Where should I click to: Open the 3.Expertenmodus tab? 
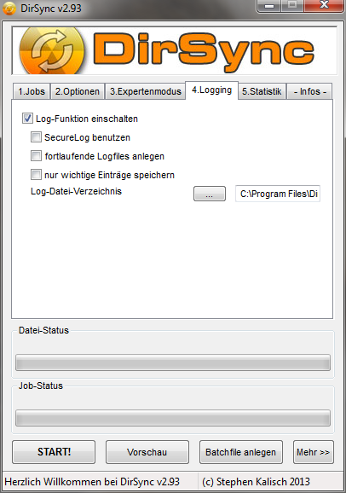click(146, 91)
